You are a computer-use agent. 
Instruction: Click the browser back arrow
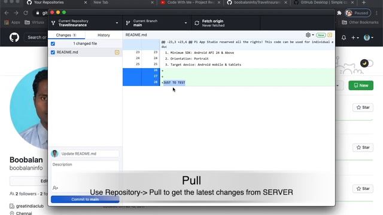7,13
